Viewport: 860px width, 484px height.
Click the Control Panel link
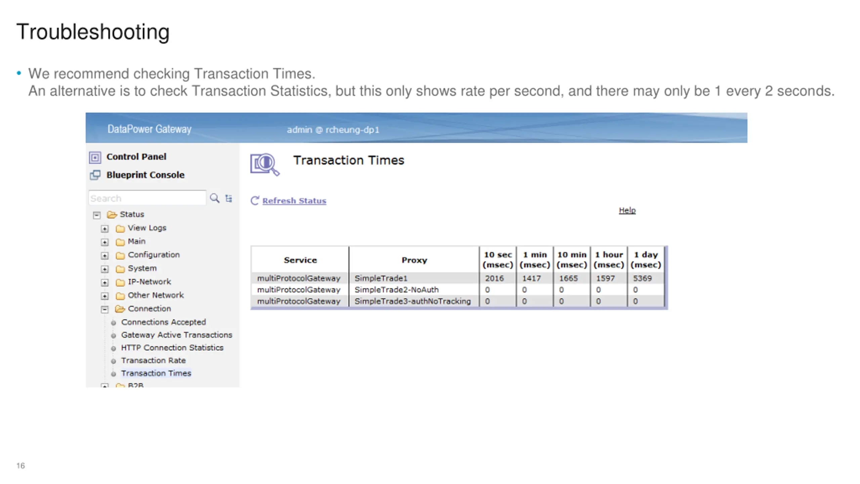(136, 157)
